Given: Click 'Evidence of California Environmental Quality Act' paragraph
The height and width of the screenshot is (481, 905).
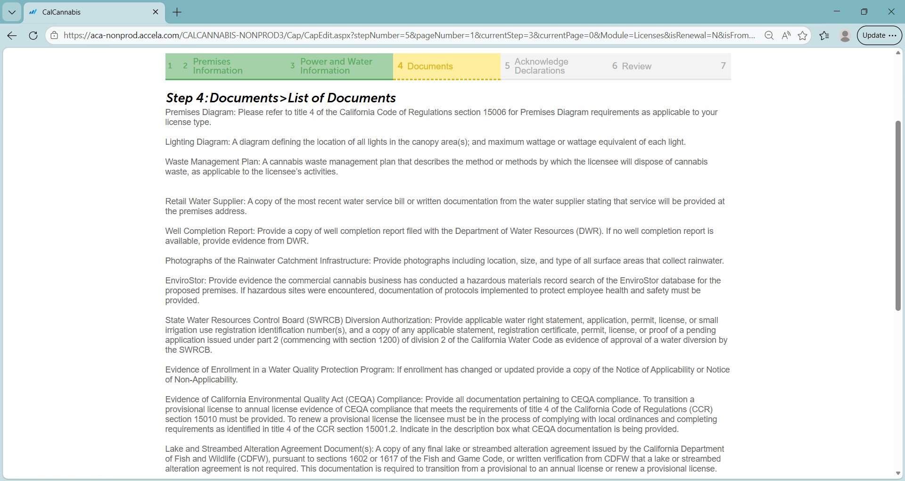Looking at the screenshot, I should pyautogui.click(x=441, y=414).
